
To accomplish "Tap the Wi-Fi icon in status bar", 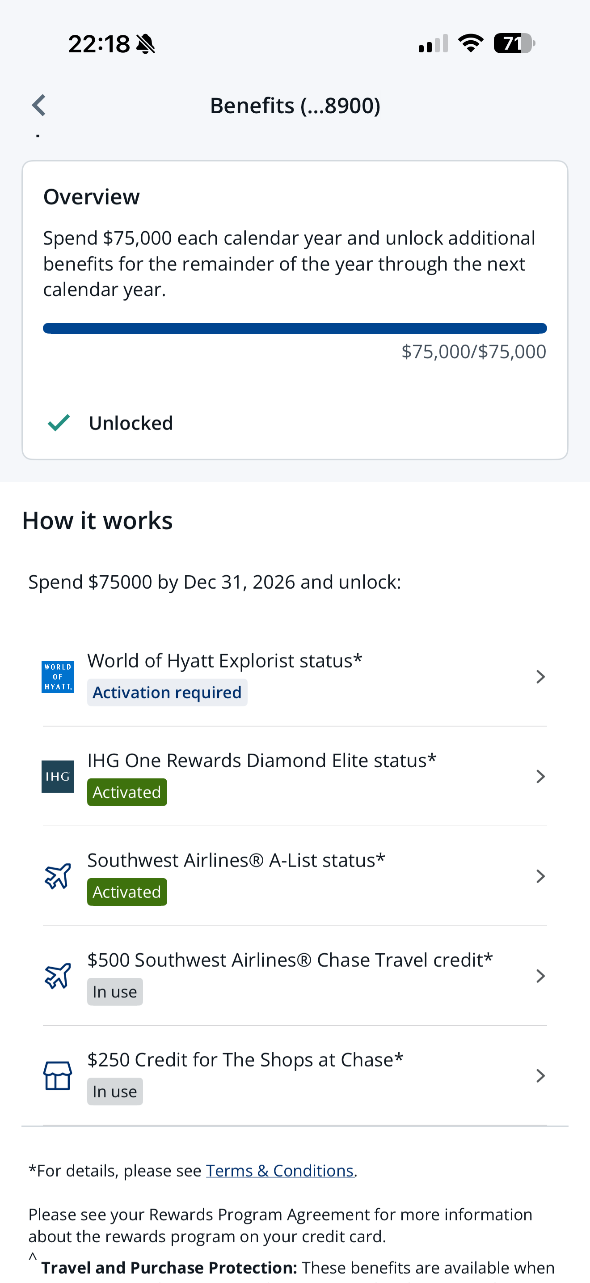I will (x=471, y=43).
